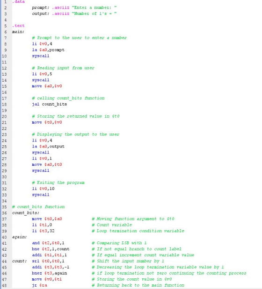Click 'move $t0,$a0' instruction

pos(47,219)
